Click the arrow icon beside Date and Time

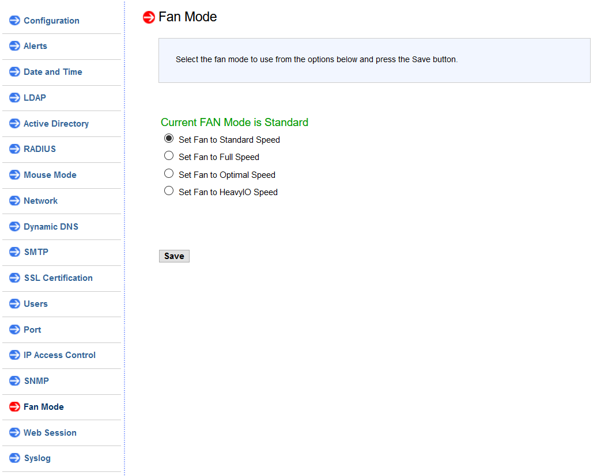pyautogui.click(x=14, y=72)
